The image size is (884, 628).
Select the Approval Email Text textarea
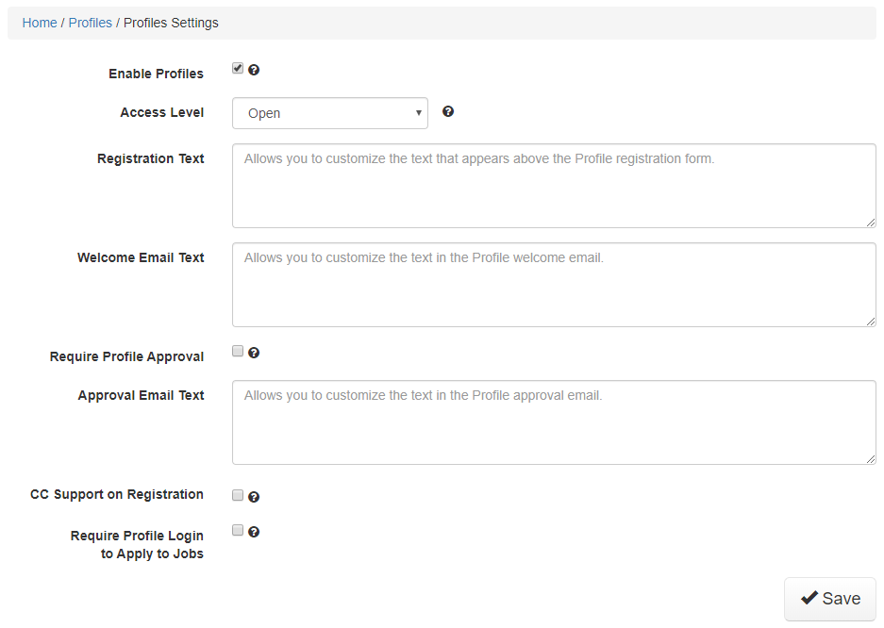(554, 422)
